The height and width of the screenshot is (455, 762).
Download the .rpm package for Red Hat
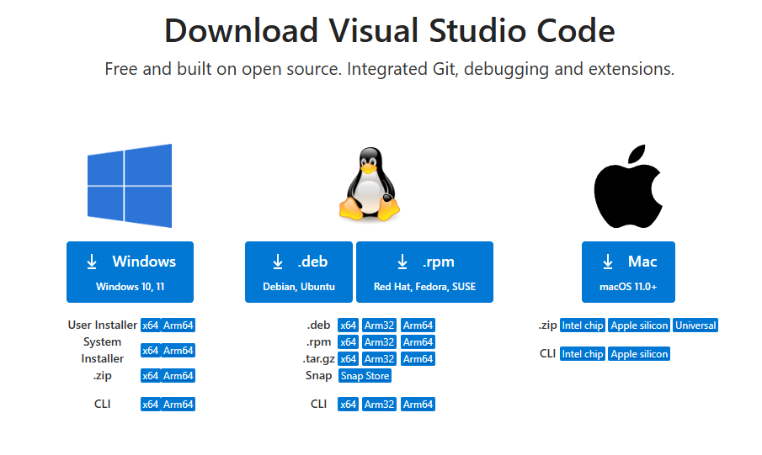(x=424, y=272)
